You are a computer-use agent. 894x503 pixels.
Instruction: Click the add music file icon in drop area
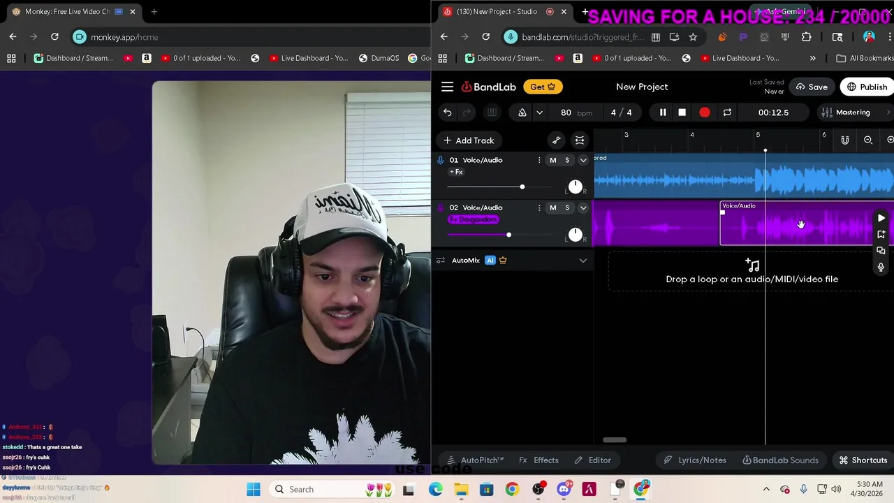[752, 265]
